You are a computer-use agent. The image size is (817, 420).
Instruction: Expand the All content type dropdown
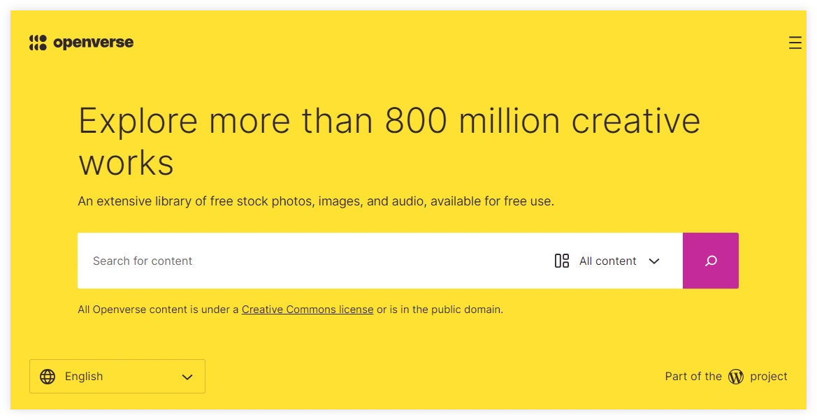(607, 261)
